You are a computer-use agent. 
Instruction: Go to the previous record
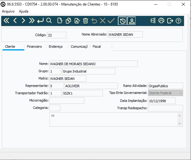[x=15, y=20]
